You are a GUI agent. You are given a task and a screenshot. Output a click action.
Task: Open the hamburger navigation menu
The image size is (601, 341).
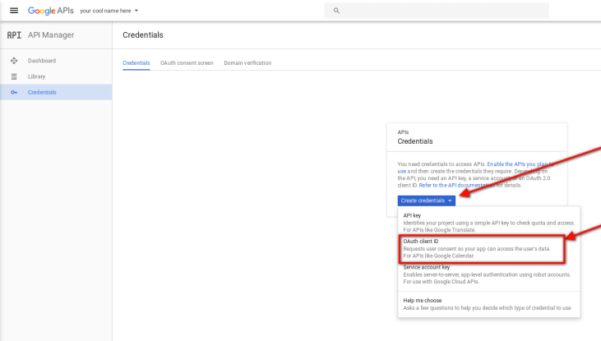pyautogui.click(x=14, y=11)
